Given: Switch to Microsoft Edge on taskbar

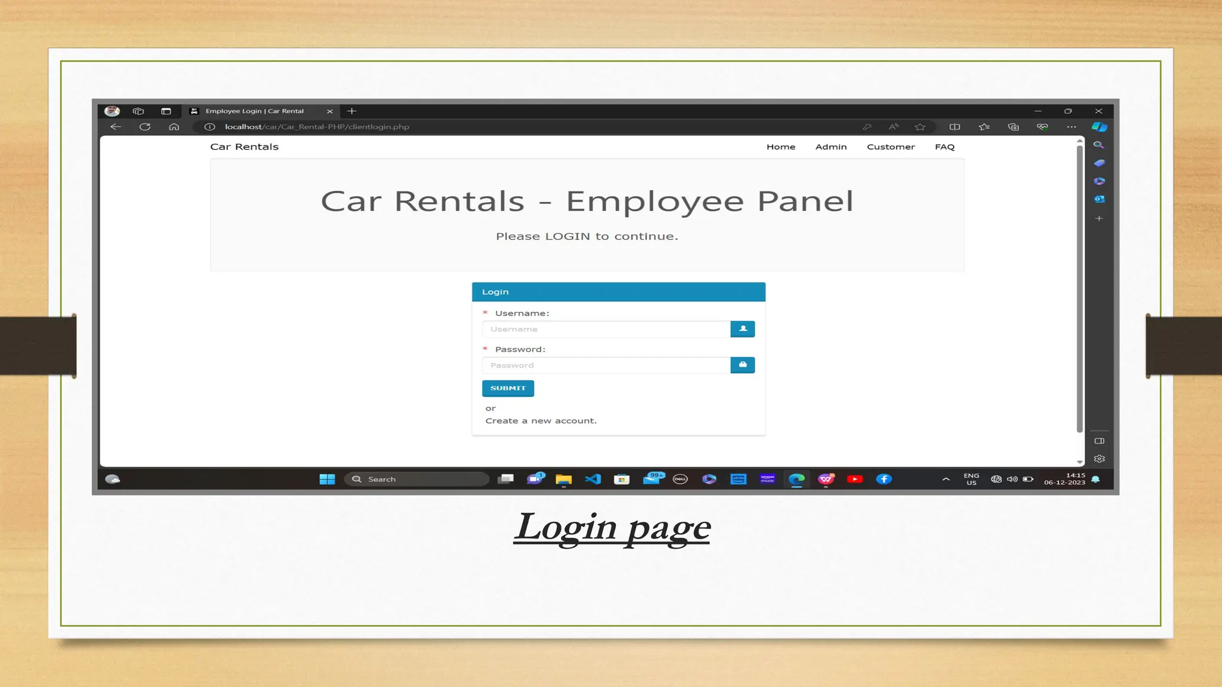Looking at the screenshot, I should tap(797, 479).
